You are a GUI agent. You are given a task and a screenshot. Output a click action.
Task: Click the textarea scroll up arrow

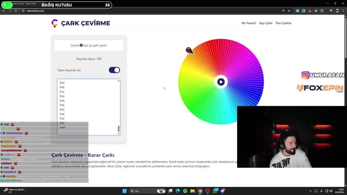coord(118,81)
